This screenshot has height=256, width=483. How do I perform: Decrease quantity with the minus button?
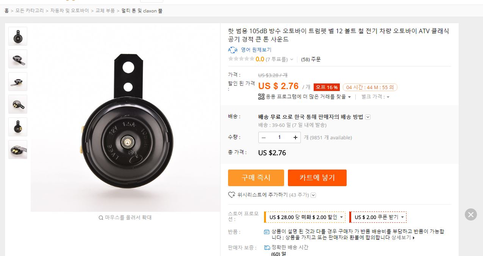(x=264, y=137)
